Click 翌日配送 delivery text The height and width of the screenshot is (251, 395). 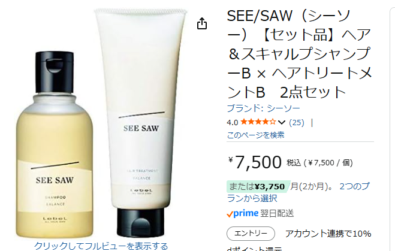click(277, 213)
